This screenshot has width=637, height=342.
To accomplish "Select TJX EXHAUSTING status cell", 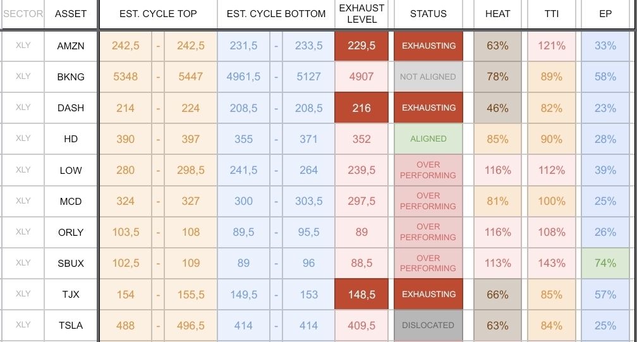I will pos(428,295).
